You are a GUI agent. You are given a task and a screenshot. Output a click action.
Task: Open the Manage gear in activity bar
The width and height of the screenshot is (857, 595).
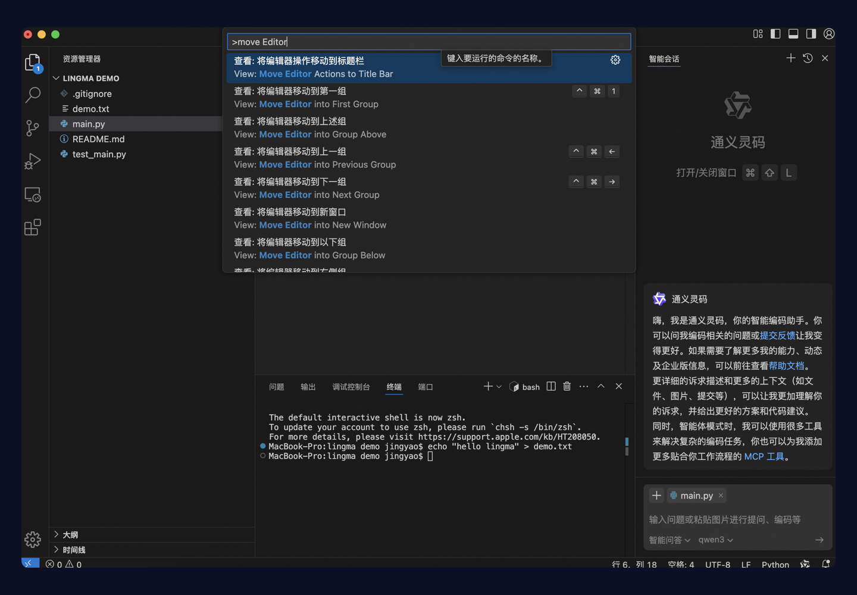pyautogui.click(x=33, y=539)
